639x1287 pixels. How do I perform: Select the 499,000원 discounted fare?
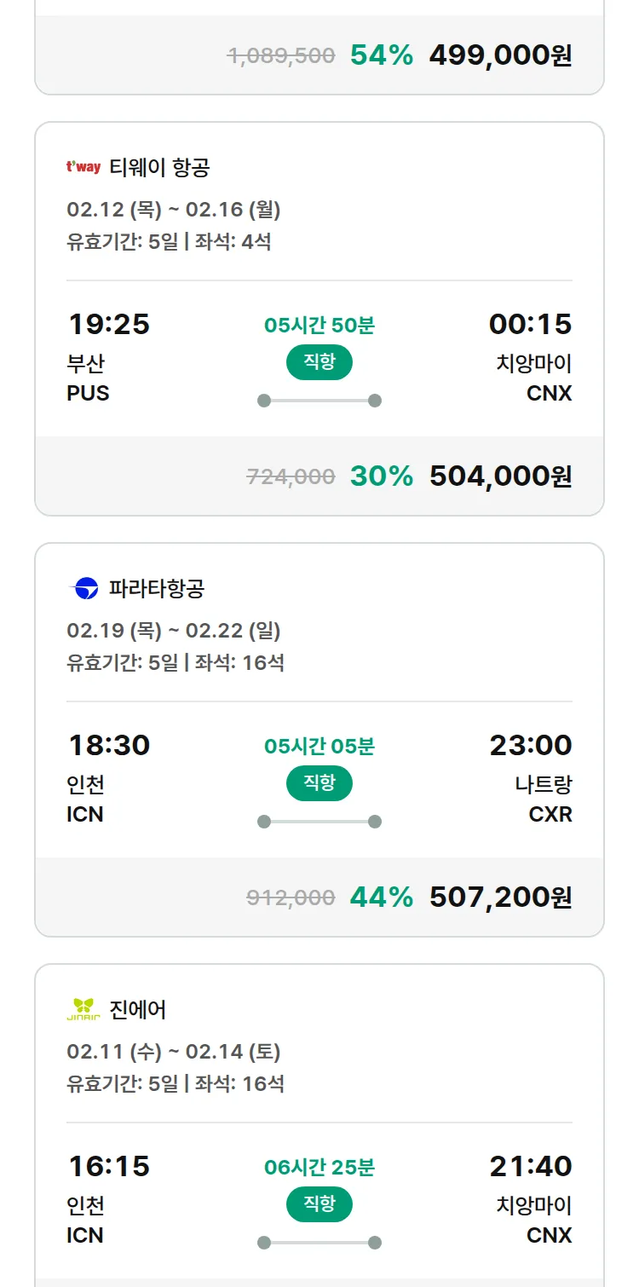[500, 55]
